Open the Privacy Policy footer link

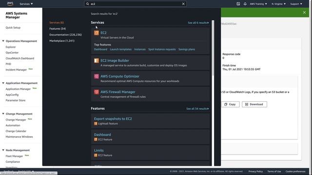(255, 172)
